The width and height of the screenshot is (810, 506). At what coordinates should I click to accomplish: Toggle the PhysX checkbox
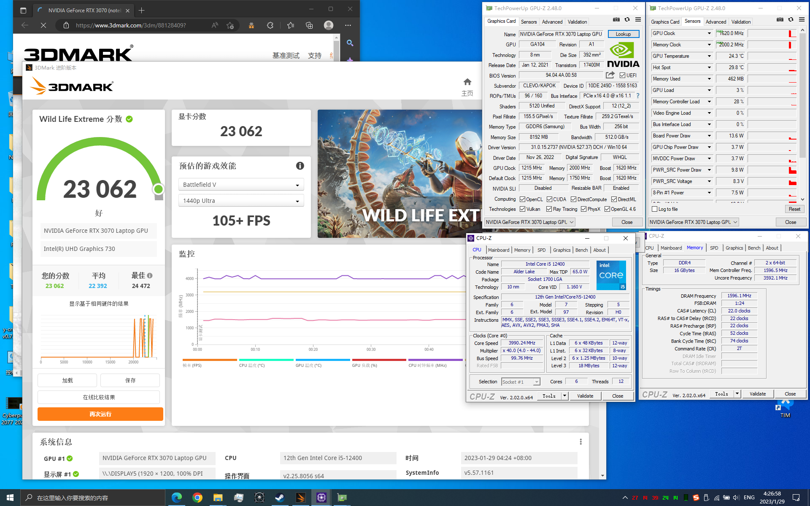(x=583, y=209)
